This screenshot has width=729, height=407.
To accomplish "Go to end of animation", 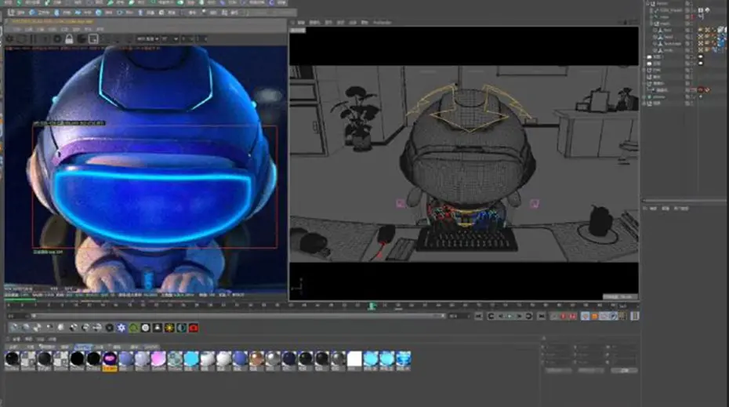I will click(542, 316).
